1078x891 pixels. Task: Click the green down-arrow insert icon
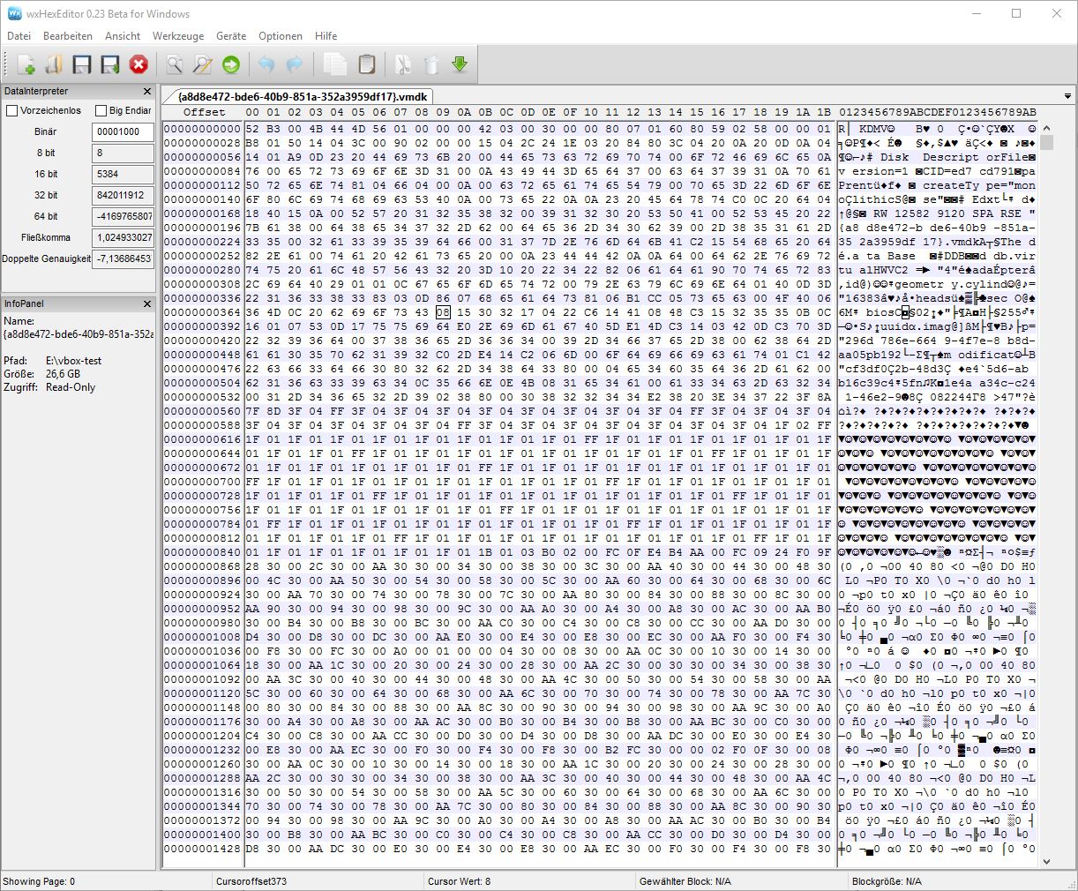(460, 64)
